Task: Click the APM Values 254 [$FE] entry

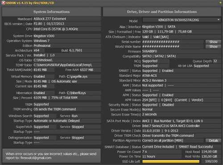Action: tap(149, 100)
